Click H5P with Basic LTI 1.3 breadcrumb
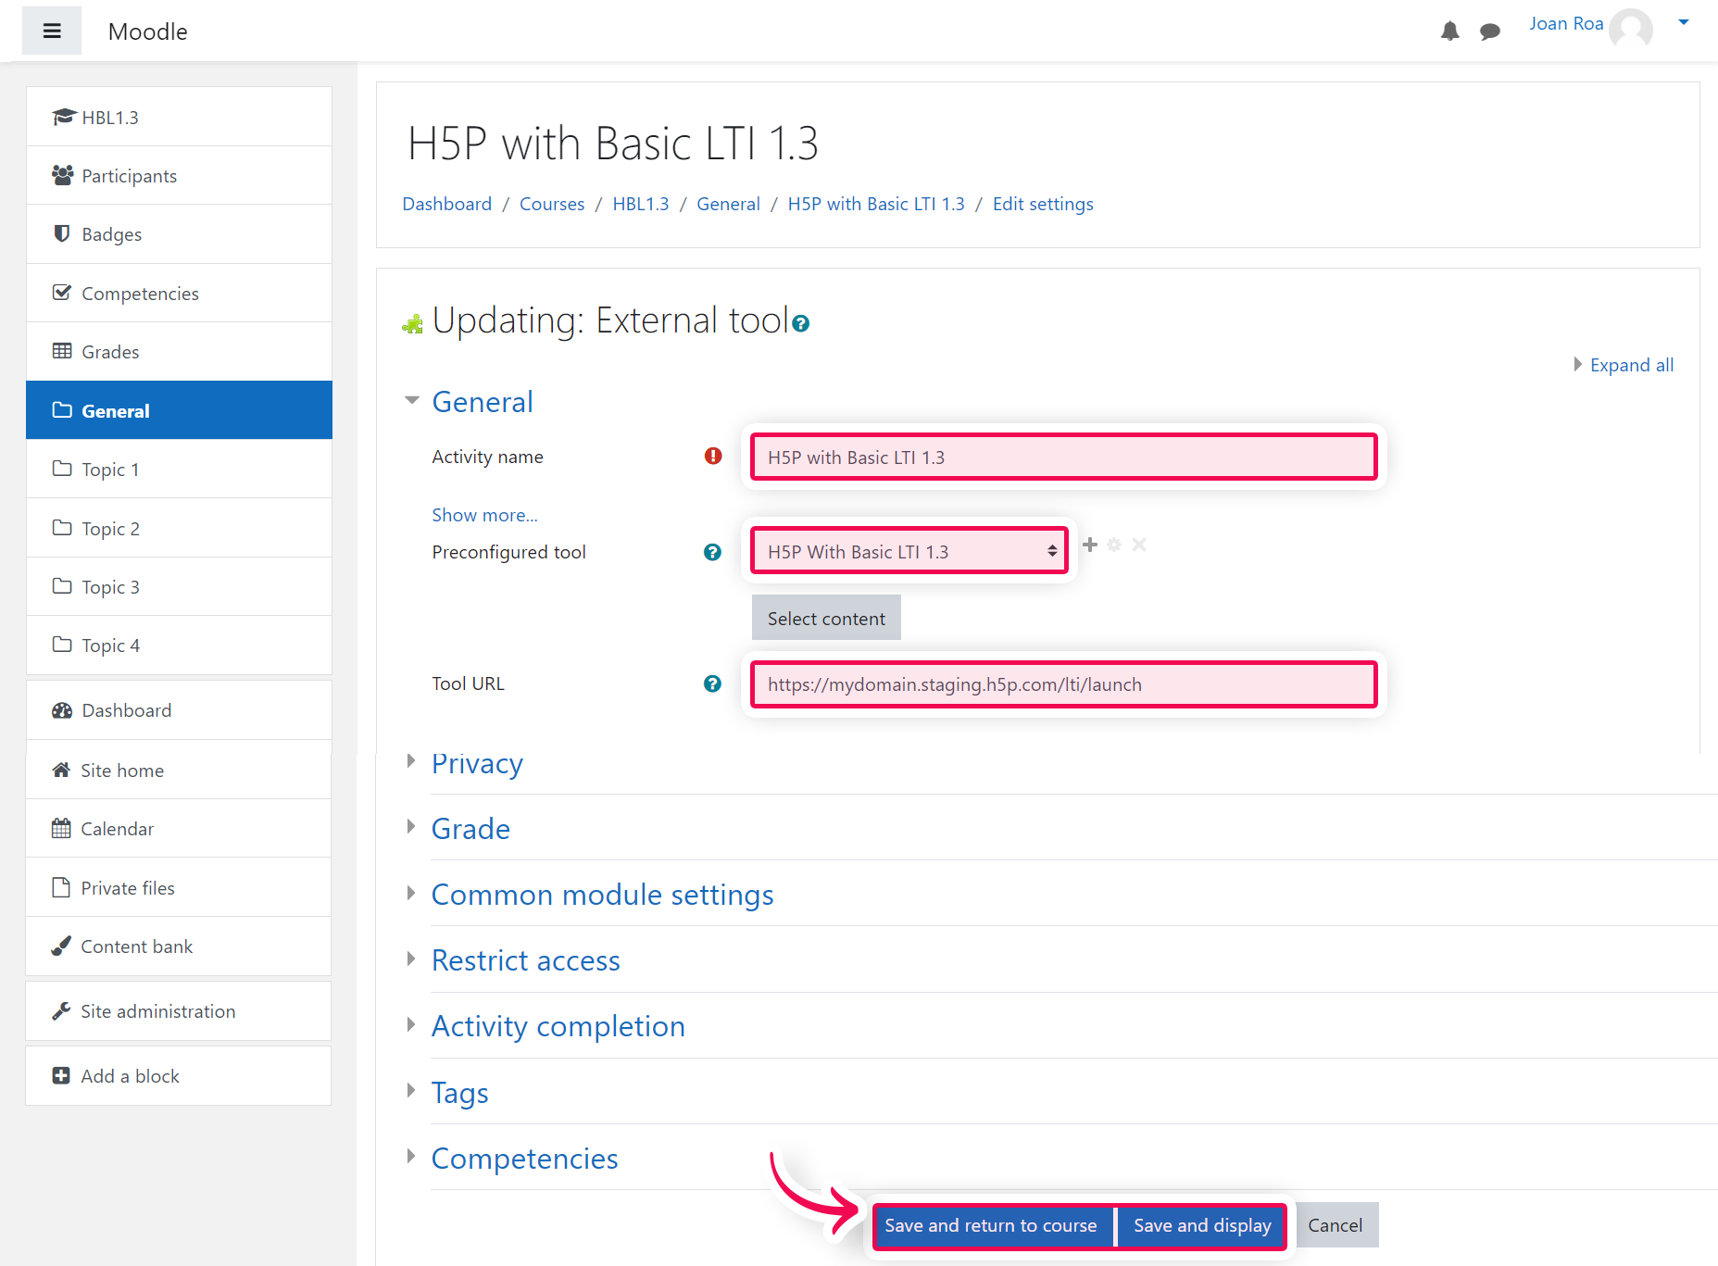Screen dimensions: 1718x1266 tap(876, 204)
